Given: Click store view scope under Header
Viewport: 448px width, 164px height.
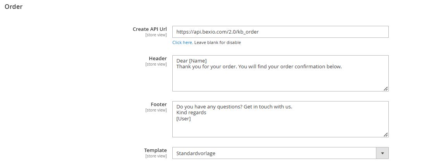Looking at the screenshot, I should click(x=156, y=64).
